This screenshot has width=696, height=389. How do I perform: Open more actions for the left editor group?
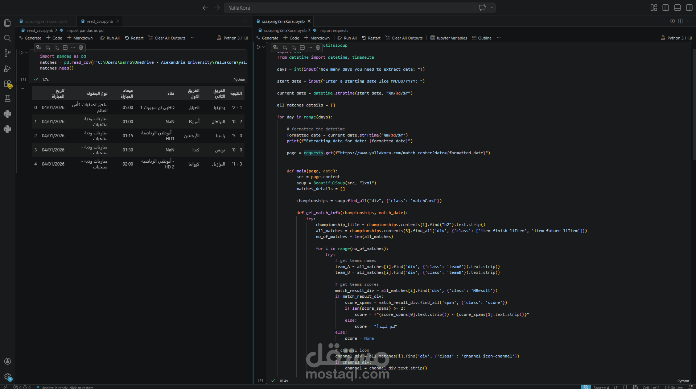point(245,21)
